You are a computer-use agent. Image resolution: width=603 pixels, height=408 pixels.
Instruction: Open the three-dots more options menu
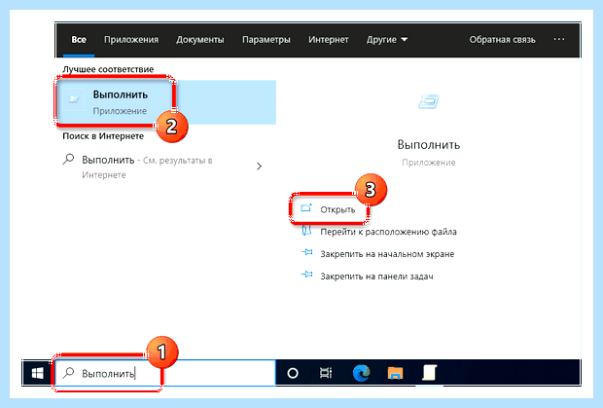click(559, 39)
